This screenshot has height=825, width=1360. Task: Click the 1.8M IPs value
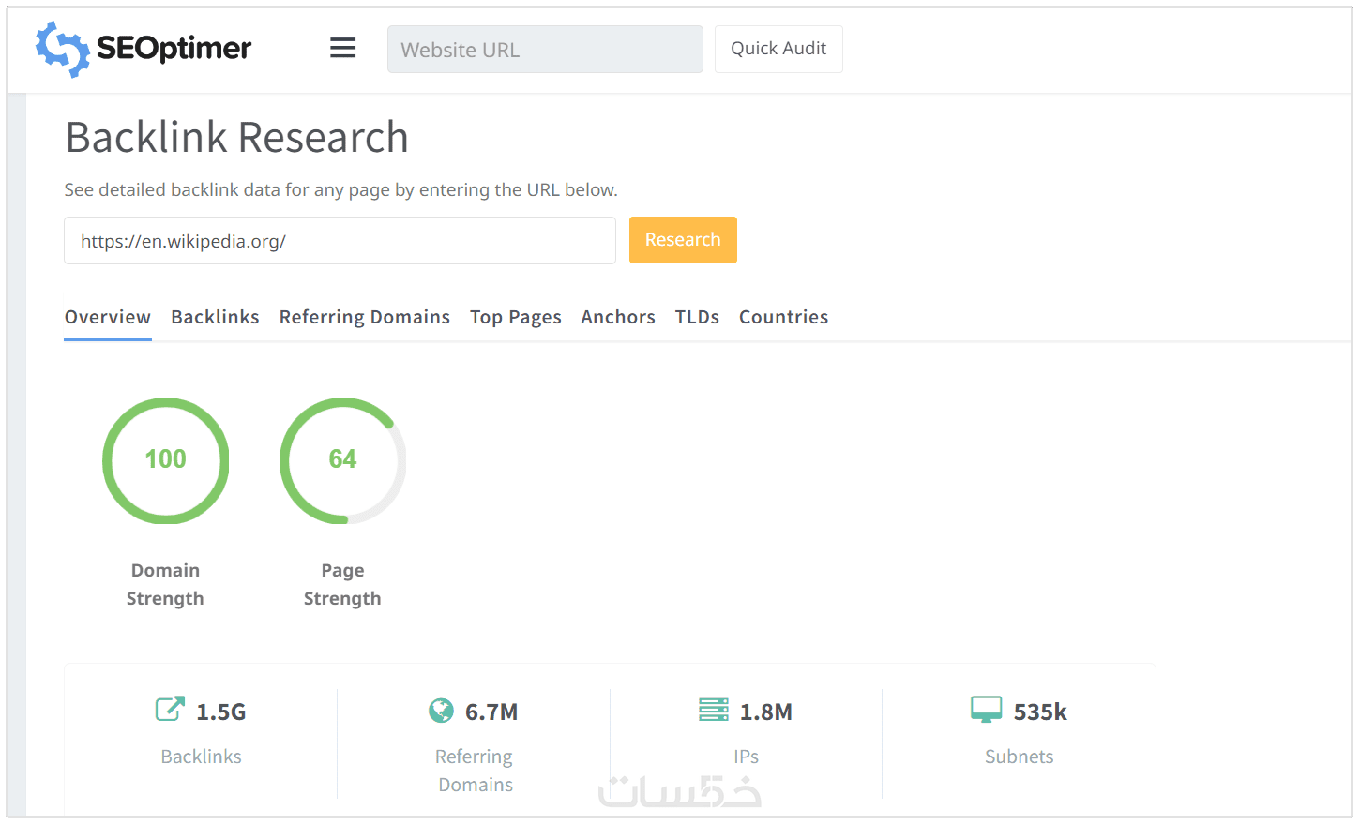(x=766, y=712)
